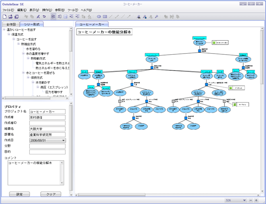Click inside the コメント text area
This screenshot has height=204, width=266.
pos(34,173)
